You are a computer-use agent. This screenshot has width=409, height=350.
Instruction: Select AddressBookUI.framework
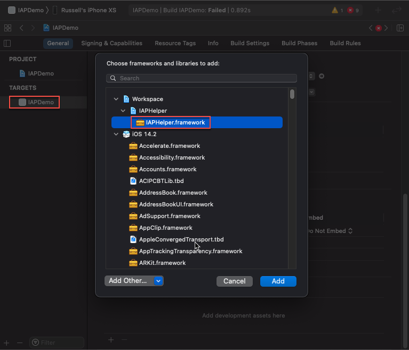pyautogui.click(x=197, y=204)
